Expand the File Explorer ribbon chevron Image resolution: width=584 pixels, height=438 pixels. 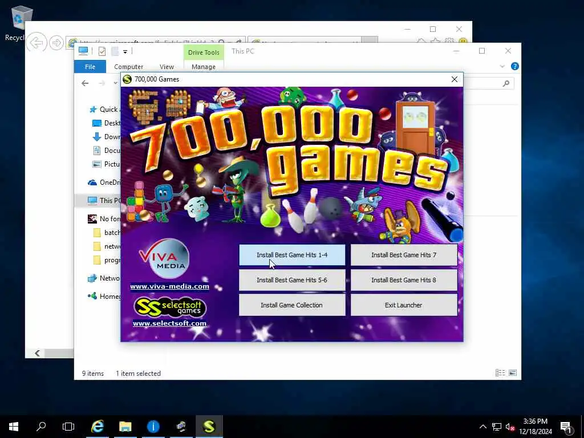click(502, 66)
